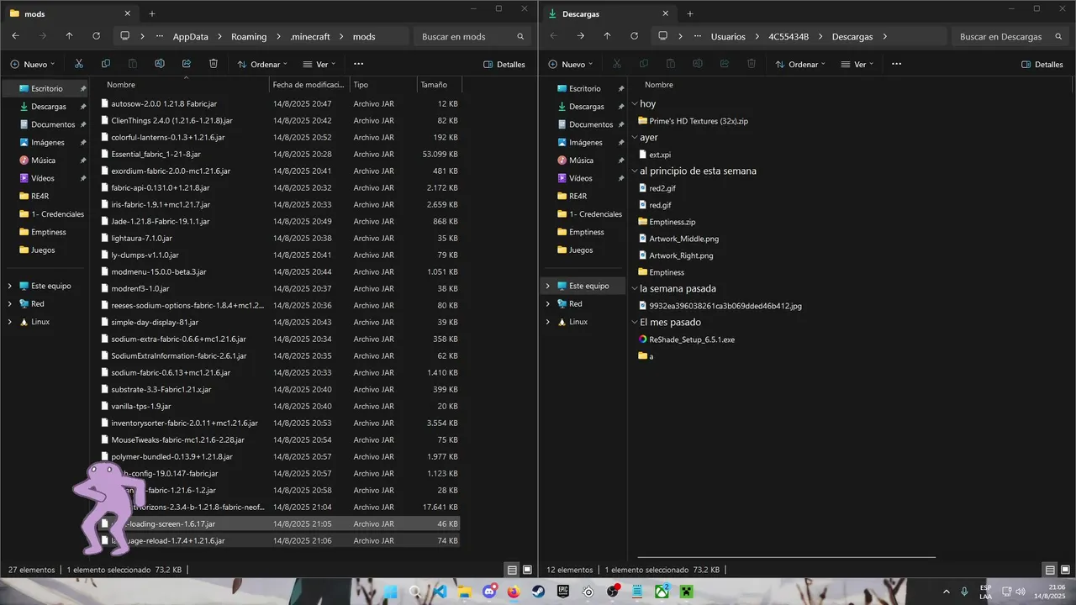
Task: Open the Ver dropdown in Descargas window
Action: click(857, 64)
